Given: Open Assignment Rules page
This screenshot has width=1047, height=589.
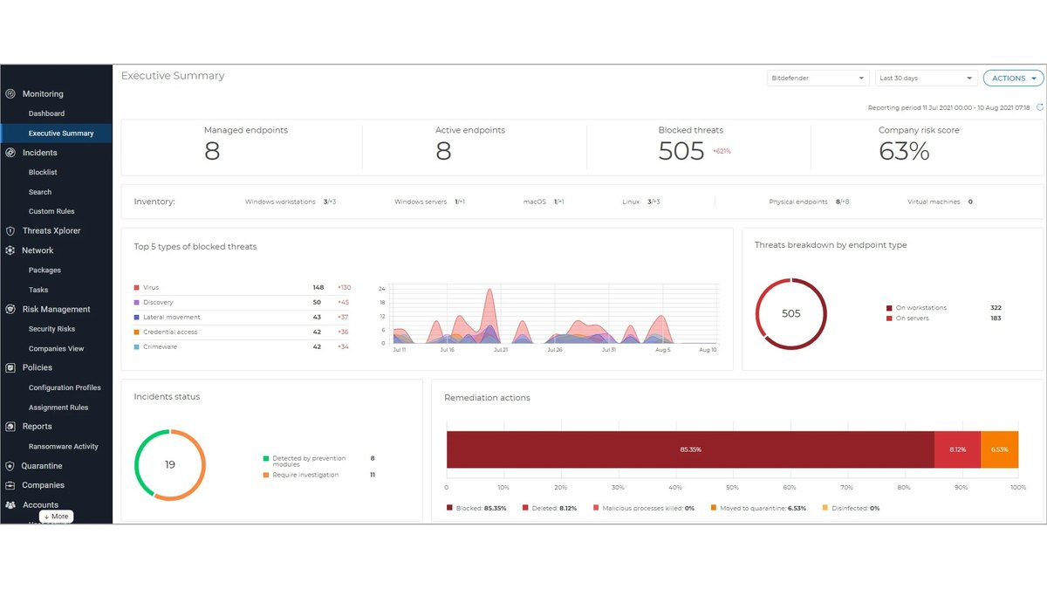Looking at the screenshot, I should (x=58, y=408).
